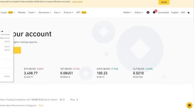Screen dimensions: 194x109
Task: Expand the Finance dropdown menu
Action: pyautogui.click(x=69, y=12)
